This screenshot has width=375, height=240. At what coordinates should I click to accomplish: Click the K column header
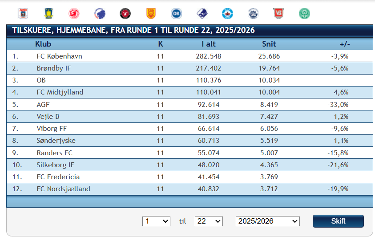tap(161, 44)
